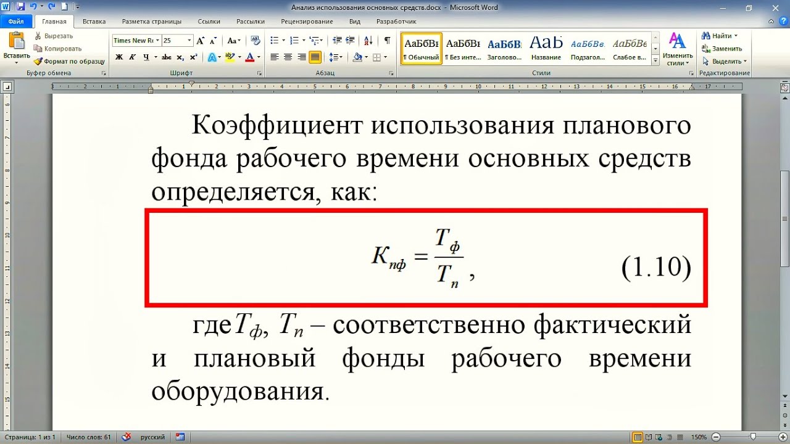Switch to the Вставка ribbon tab
Screen dimensions: 790x444
(94, 21)
